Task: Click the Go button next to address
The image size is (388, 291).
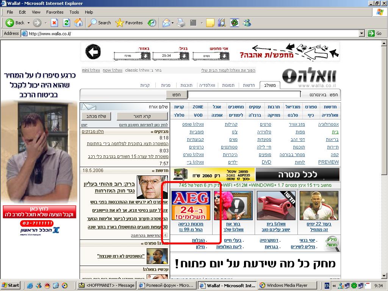Action: [375, 33]
